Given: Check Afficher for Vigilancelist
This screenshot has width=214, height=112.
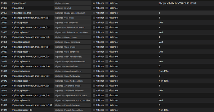Looking at the screenshot, I should click(94, 8).
